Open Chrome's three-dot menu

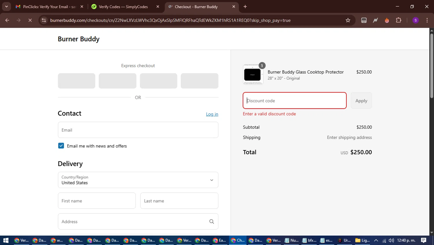[427, 20]
